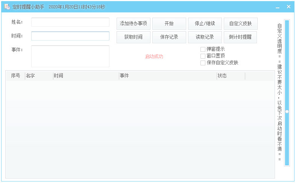
Task: Click the app icon in title bar
Action: [7, 7]
